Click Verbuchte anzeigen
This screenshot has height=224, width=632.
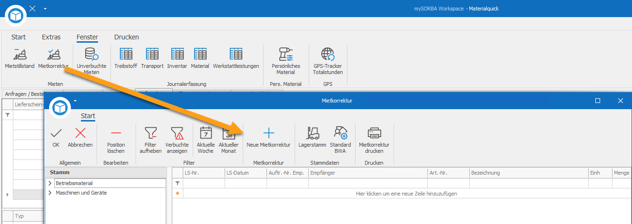(177, 140)
